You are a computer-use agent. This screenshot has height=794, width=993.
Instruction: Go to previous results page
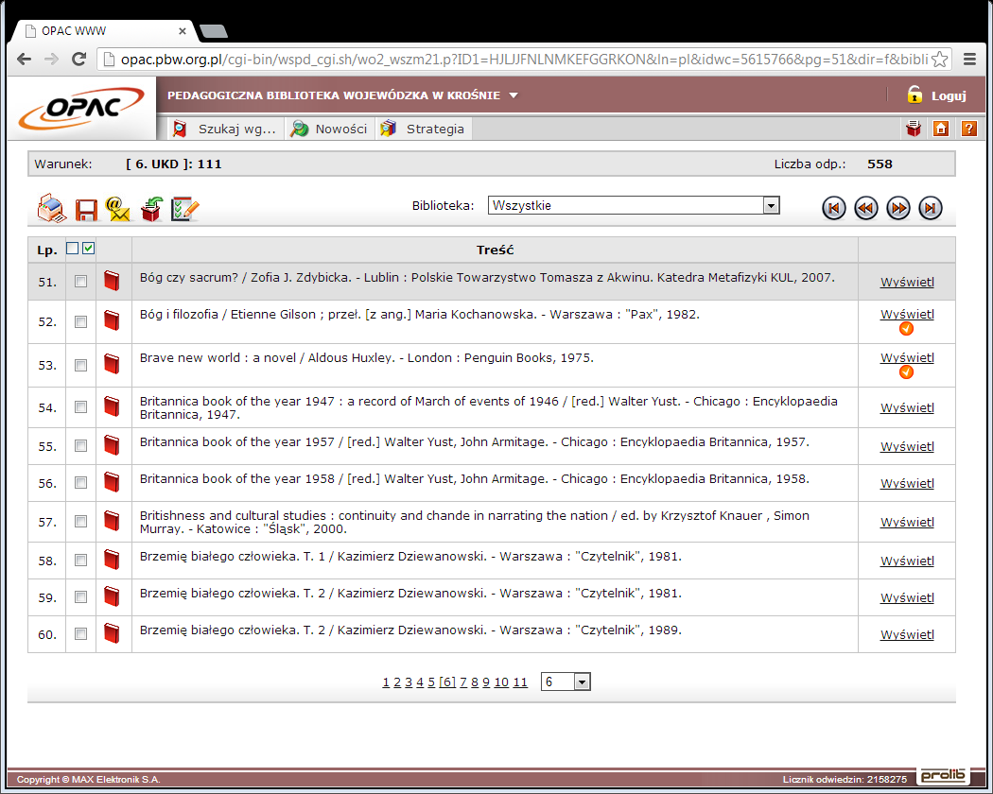click(x=865, y=208)
